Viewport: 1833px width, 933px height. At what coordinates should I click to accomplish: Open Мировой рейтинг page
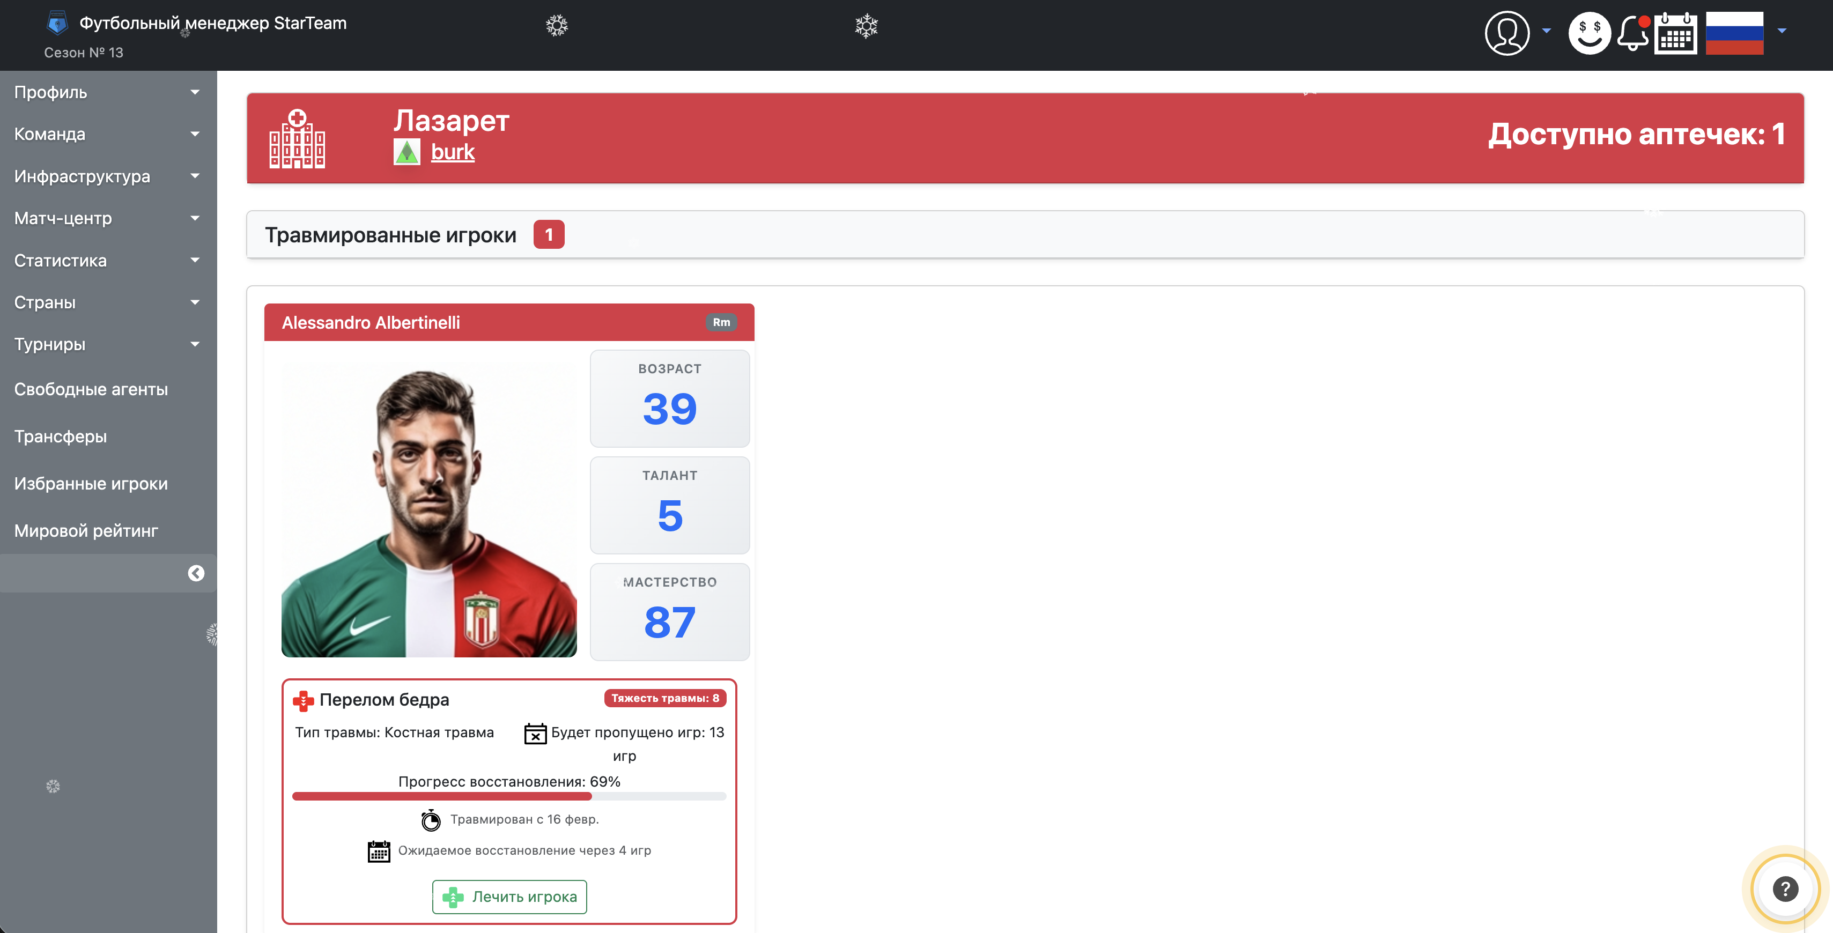click(86, 530)
